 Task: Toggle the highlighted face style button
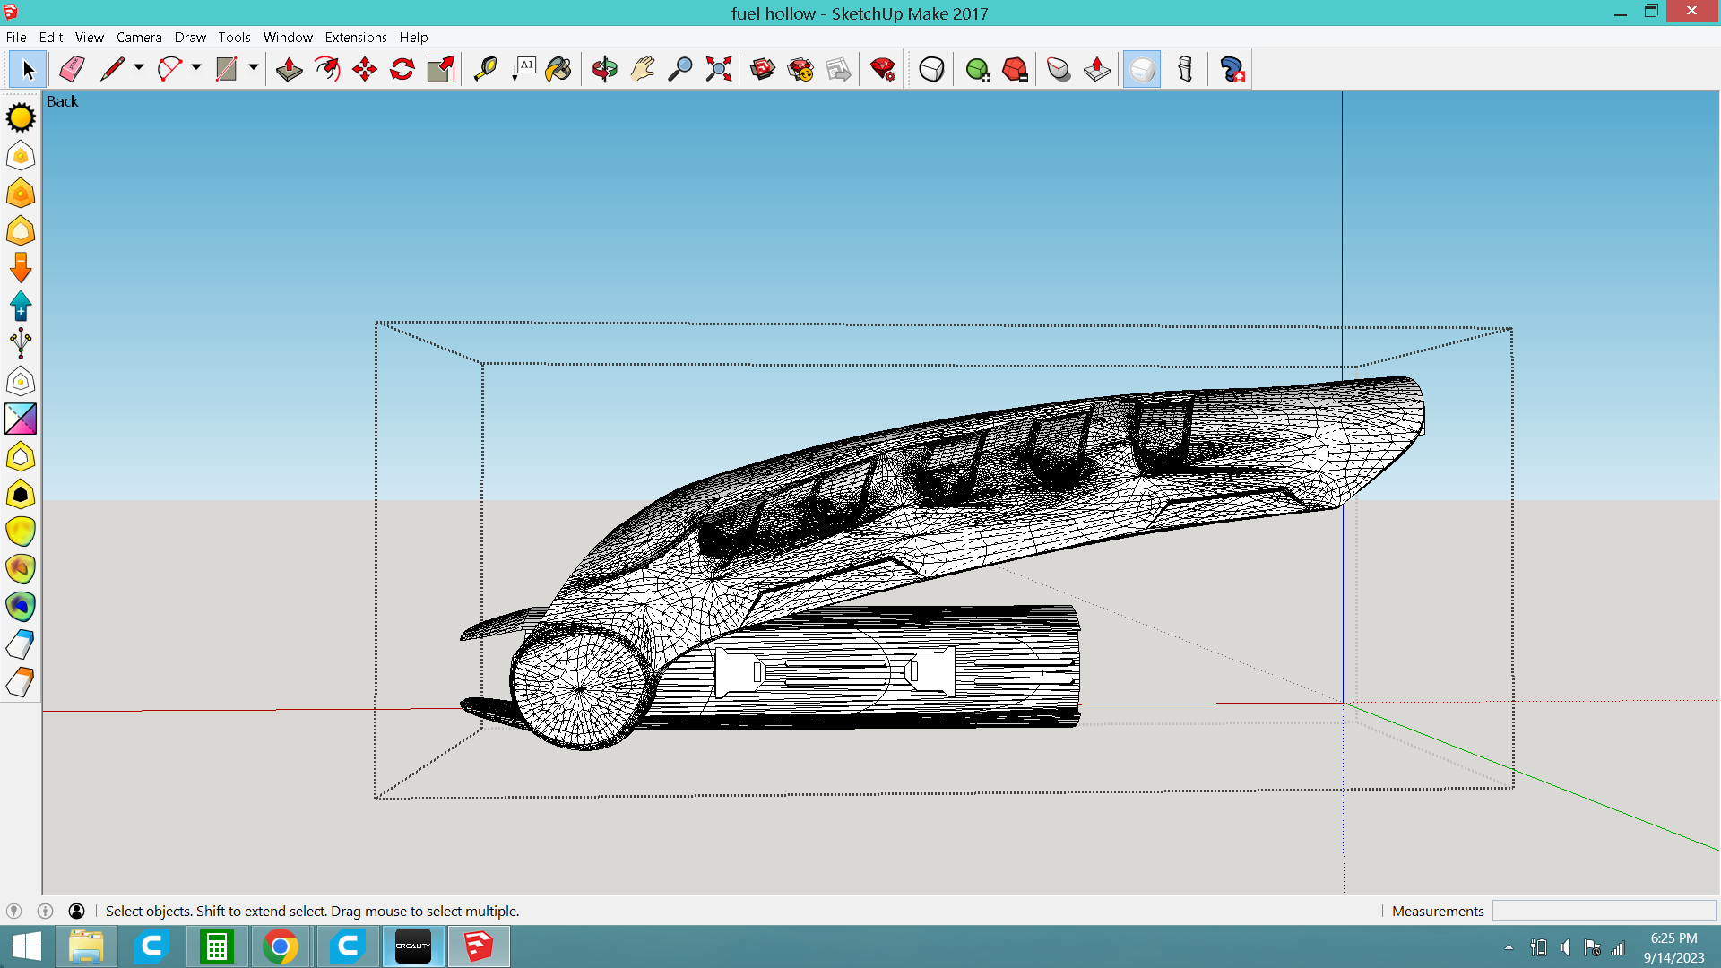point(1142,69)
